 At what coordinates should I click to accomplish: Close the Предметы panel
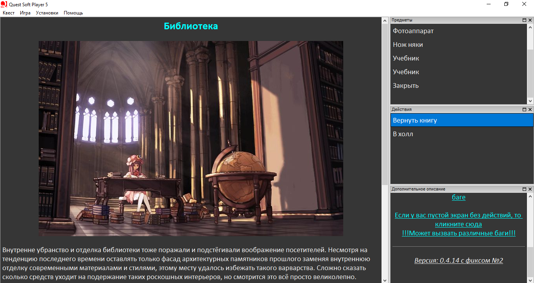(x=530, y=20)
